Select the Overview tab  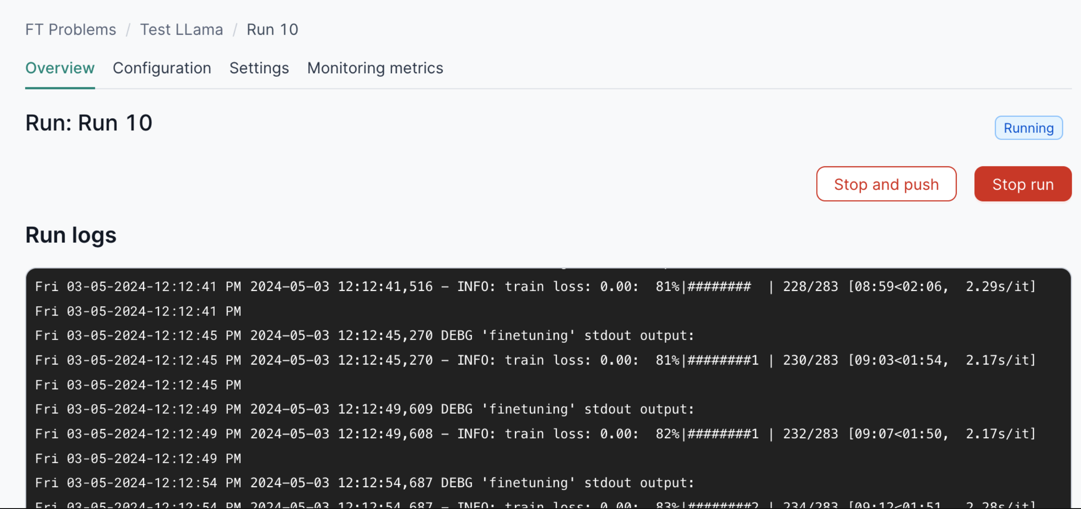[60, 68]
